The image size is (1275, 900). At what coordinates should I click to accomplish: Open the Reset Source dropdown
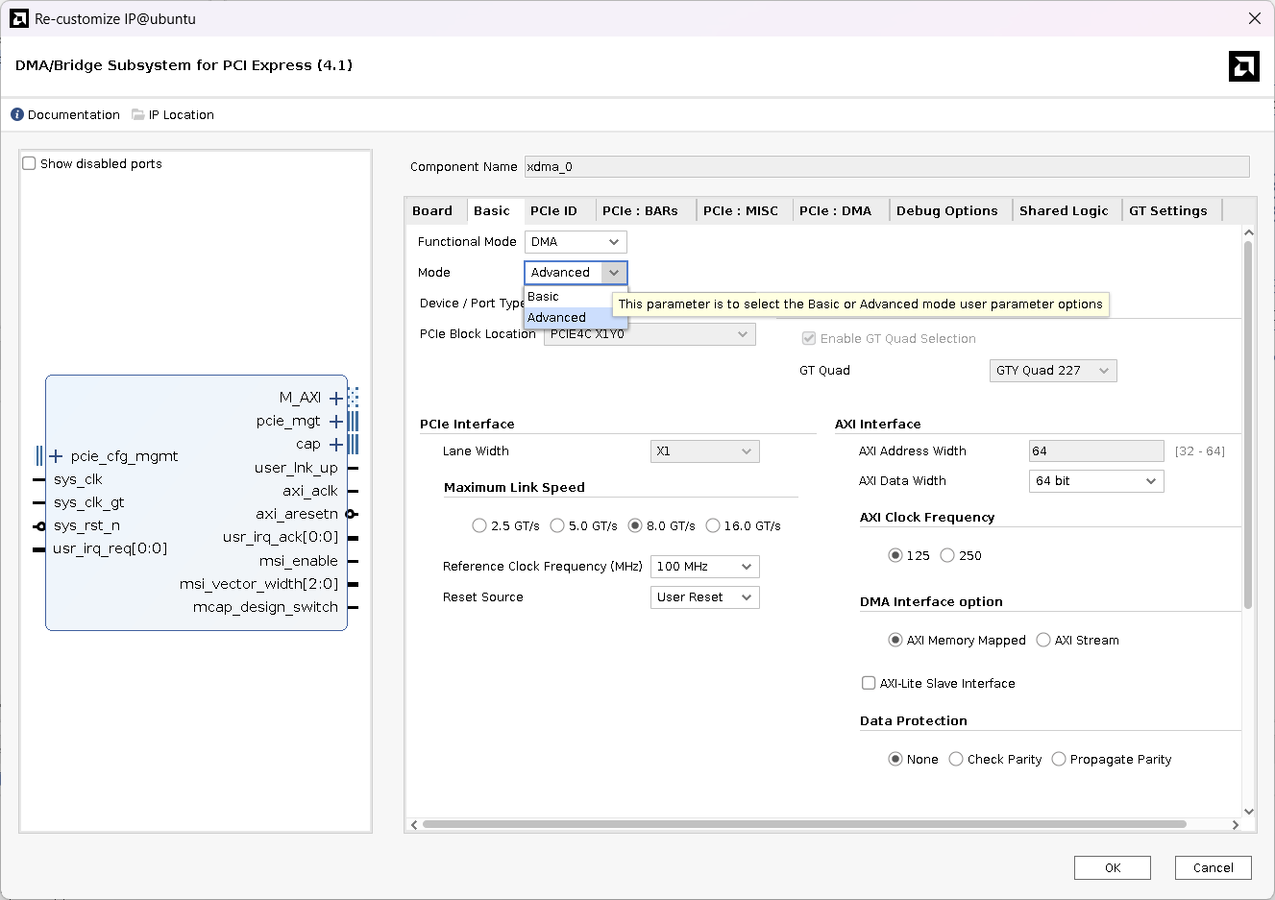705,597
